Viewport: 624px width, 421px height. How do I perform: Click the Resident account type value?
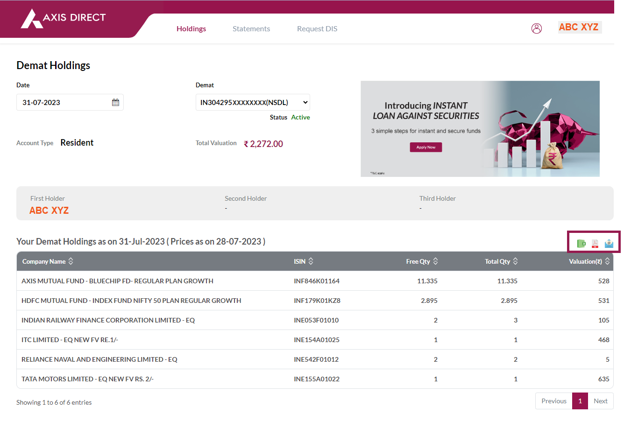pyautogui.click(x=77, y=143)
